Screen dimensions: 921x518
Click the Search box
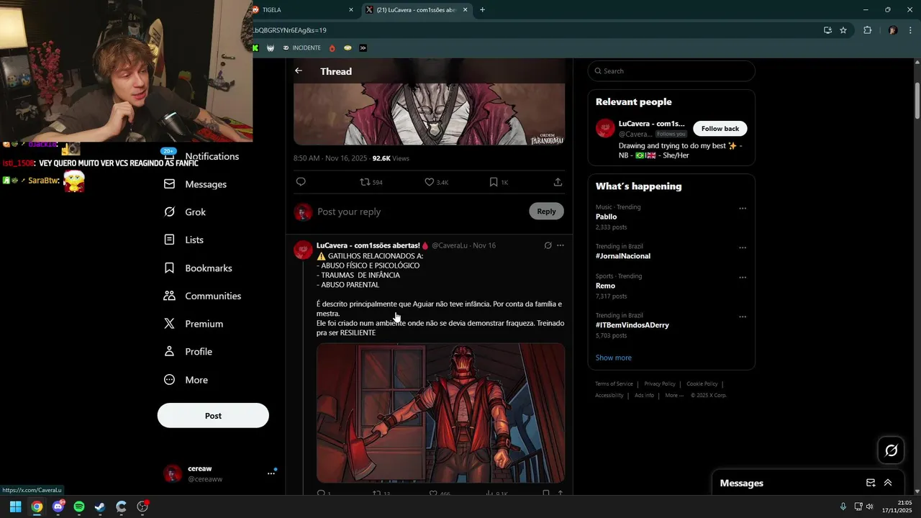(x=671, y=71)
